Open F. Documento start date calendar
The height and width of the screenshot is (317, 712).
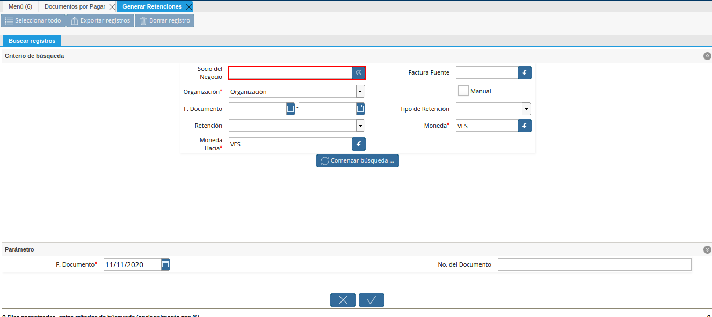coord(290,108)
